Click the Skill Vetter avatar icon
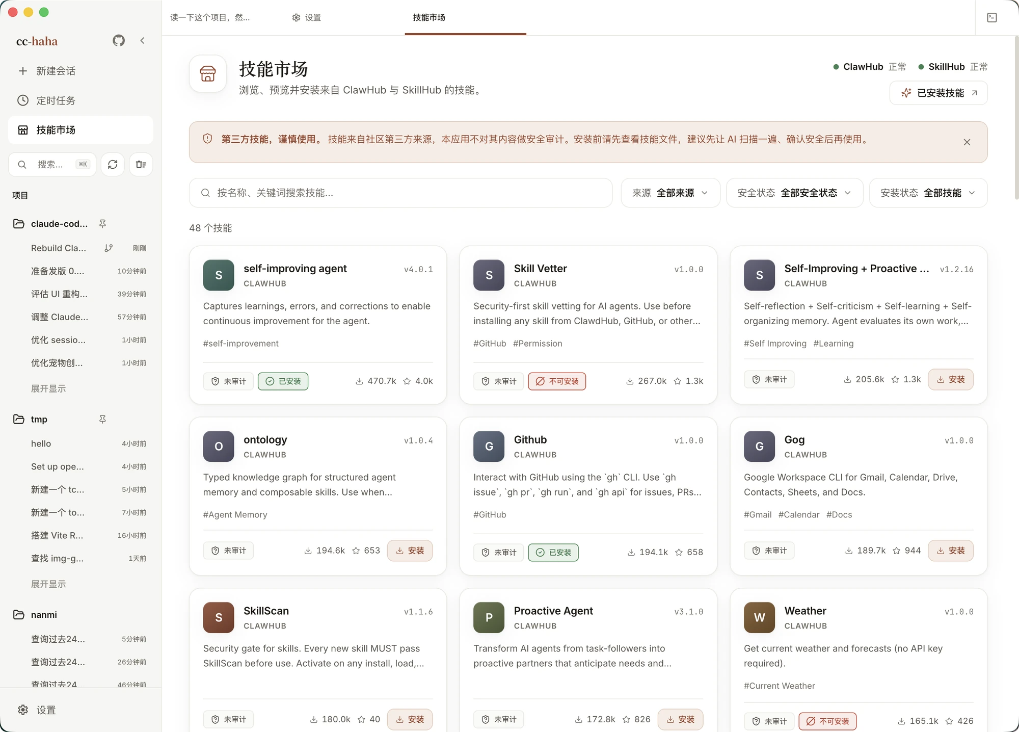Image resolution: width=1019 pixels, height=732 pixels. pyautogui.click(x=489, y=275)
